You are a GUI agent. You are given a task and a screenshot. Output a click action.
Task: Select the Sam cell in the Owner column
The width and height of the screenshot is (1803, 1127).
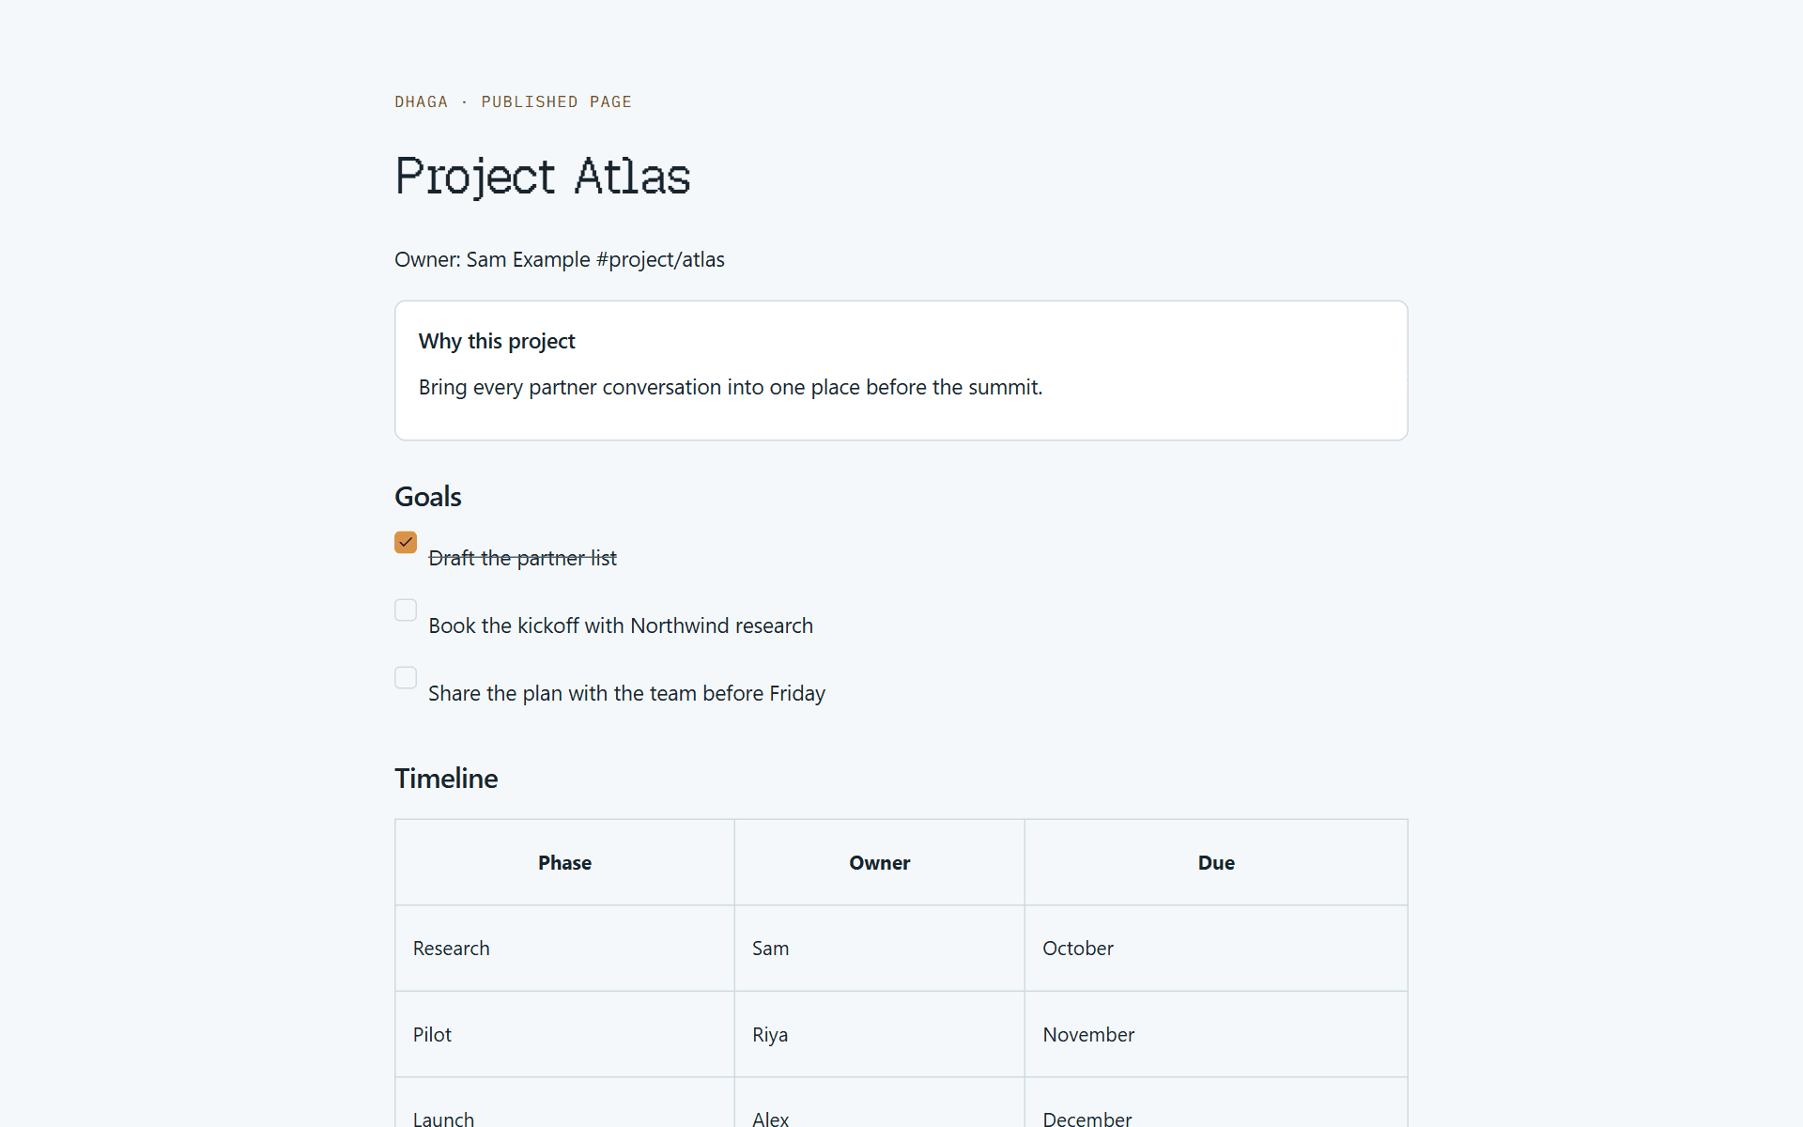879,949
